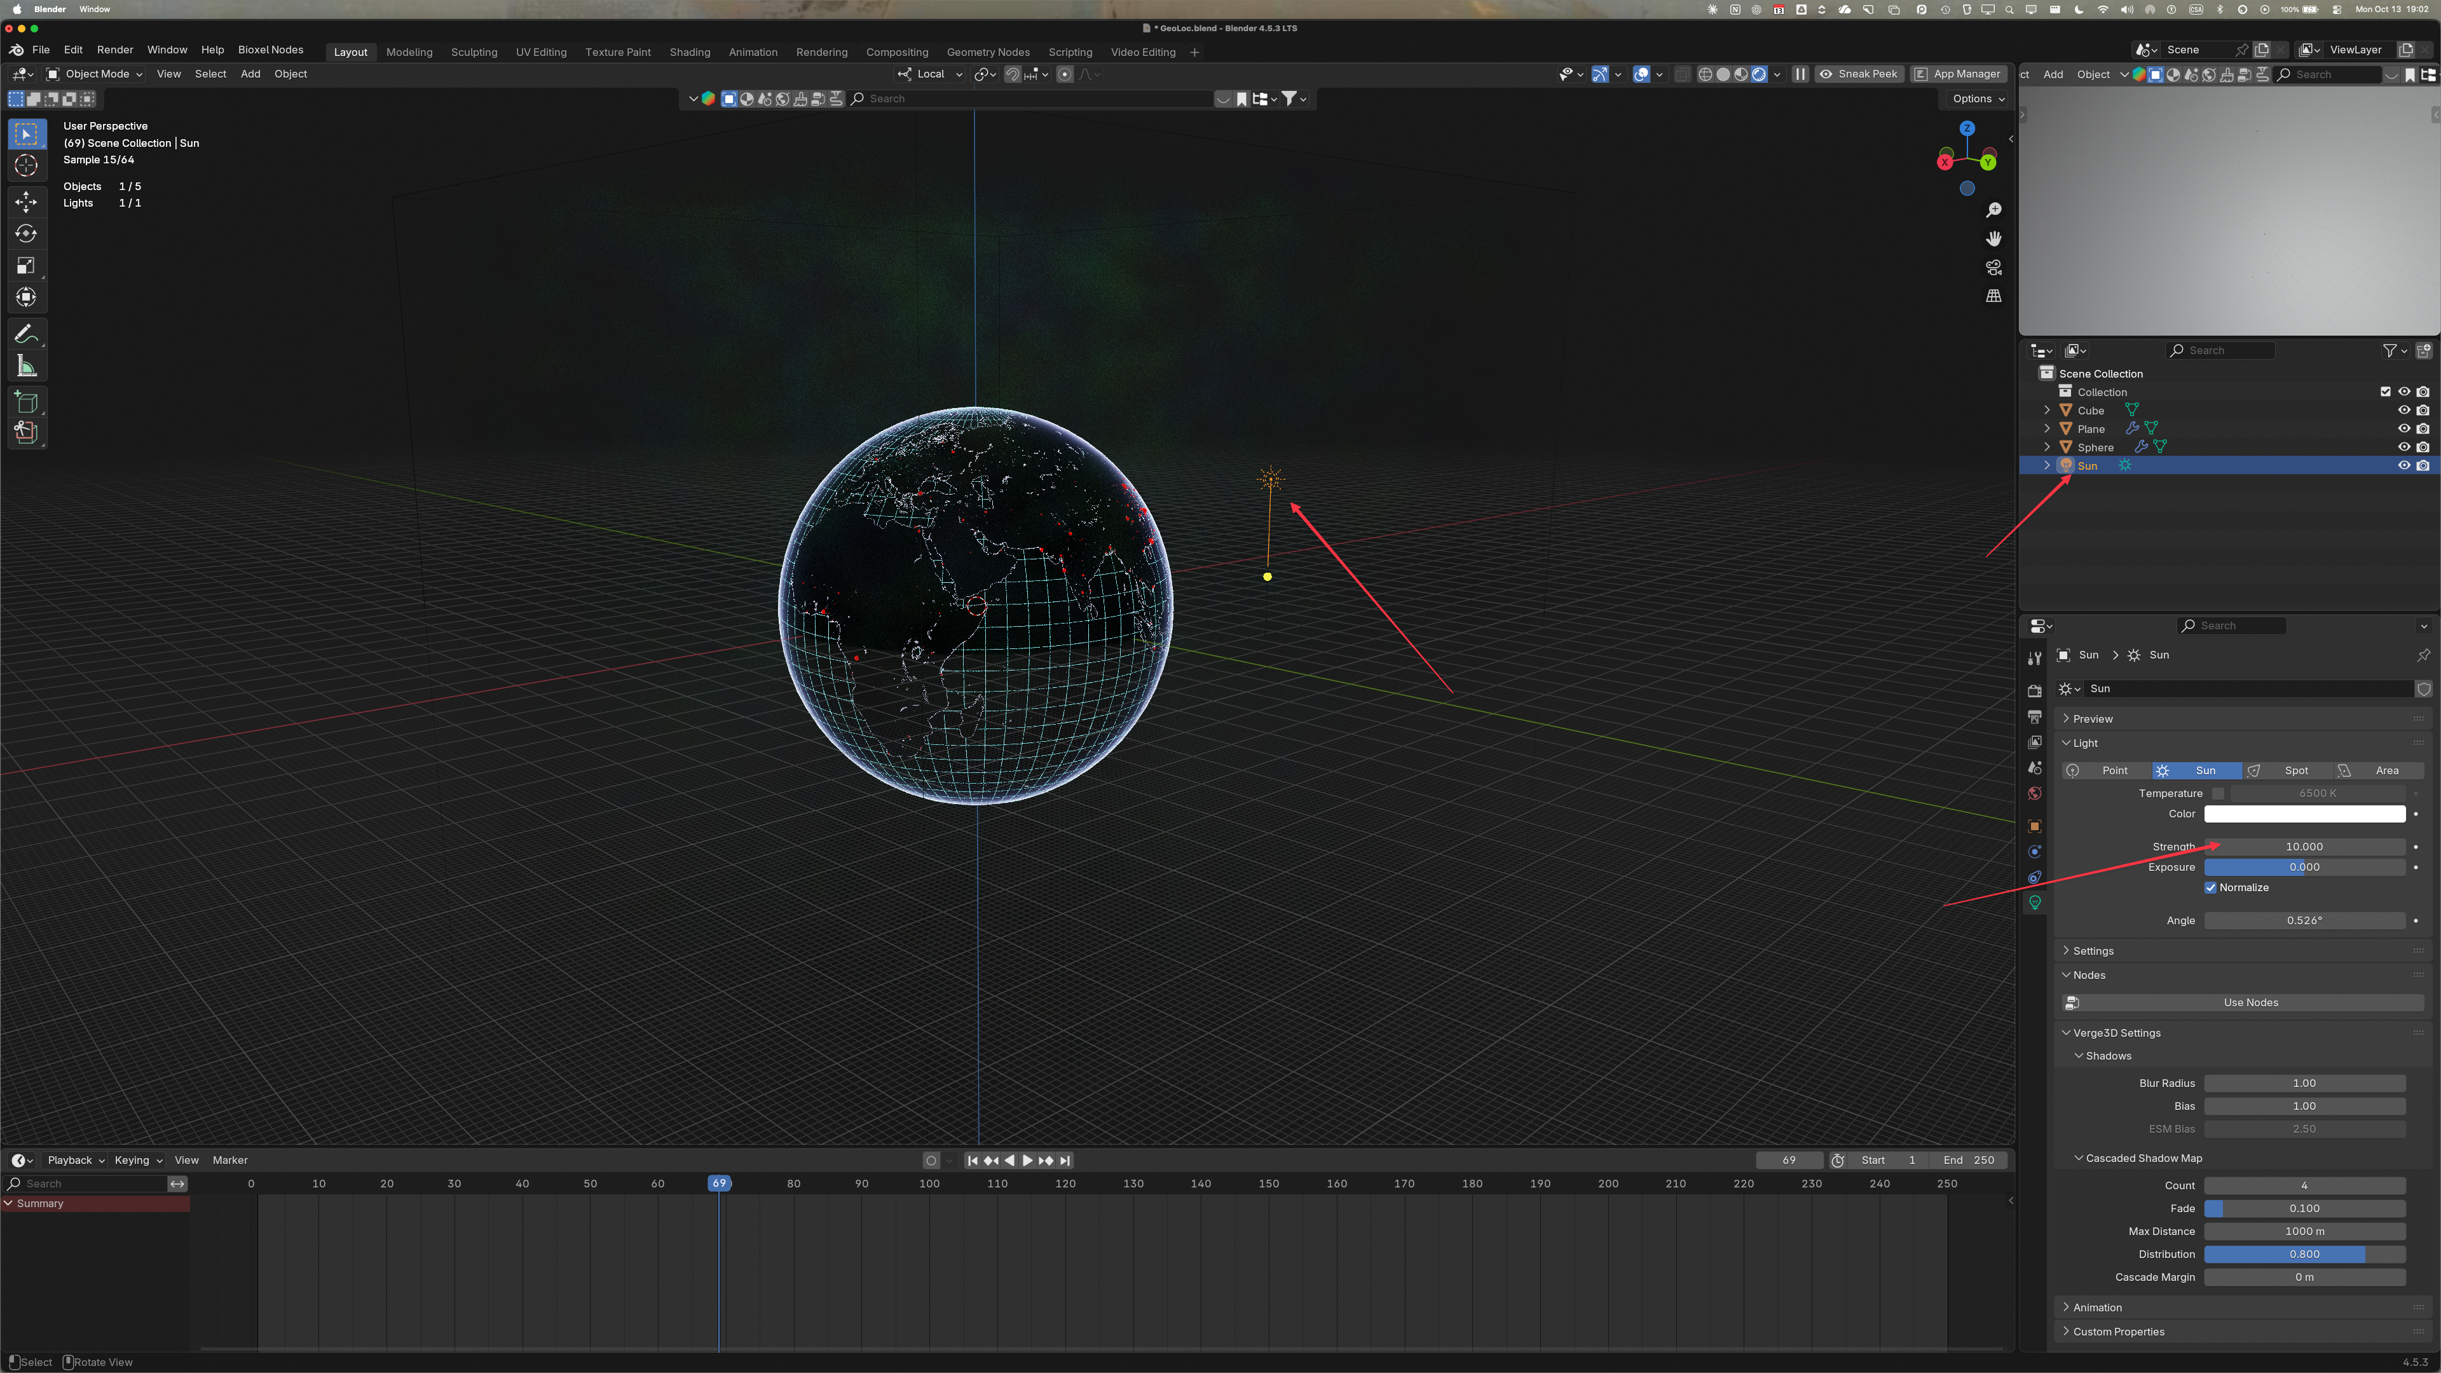This screenshot has height=1373, width=2441.
Task: Select the Measure tool
Action: 27,367
